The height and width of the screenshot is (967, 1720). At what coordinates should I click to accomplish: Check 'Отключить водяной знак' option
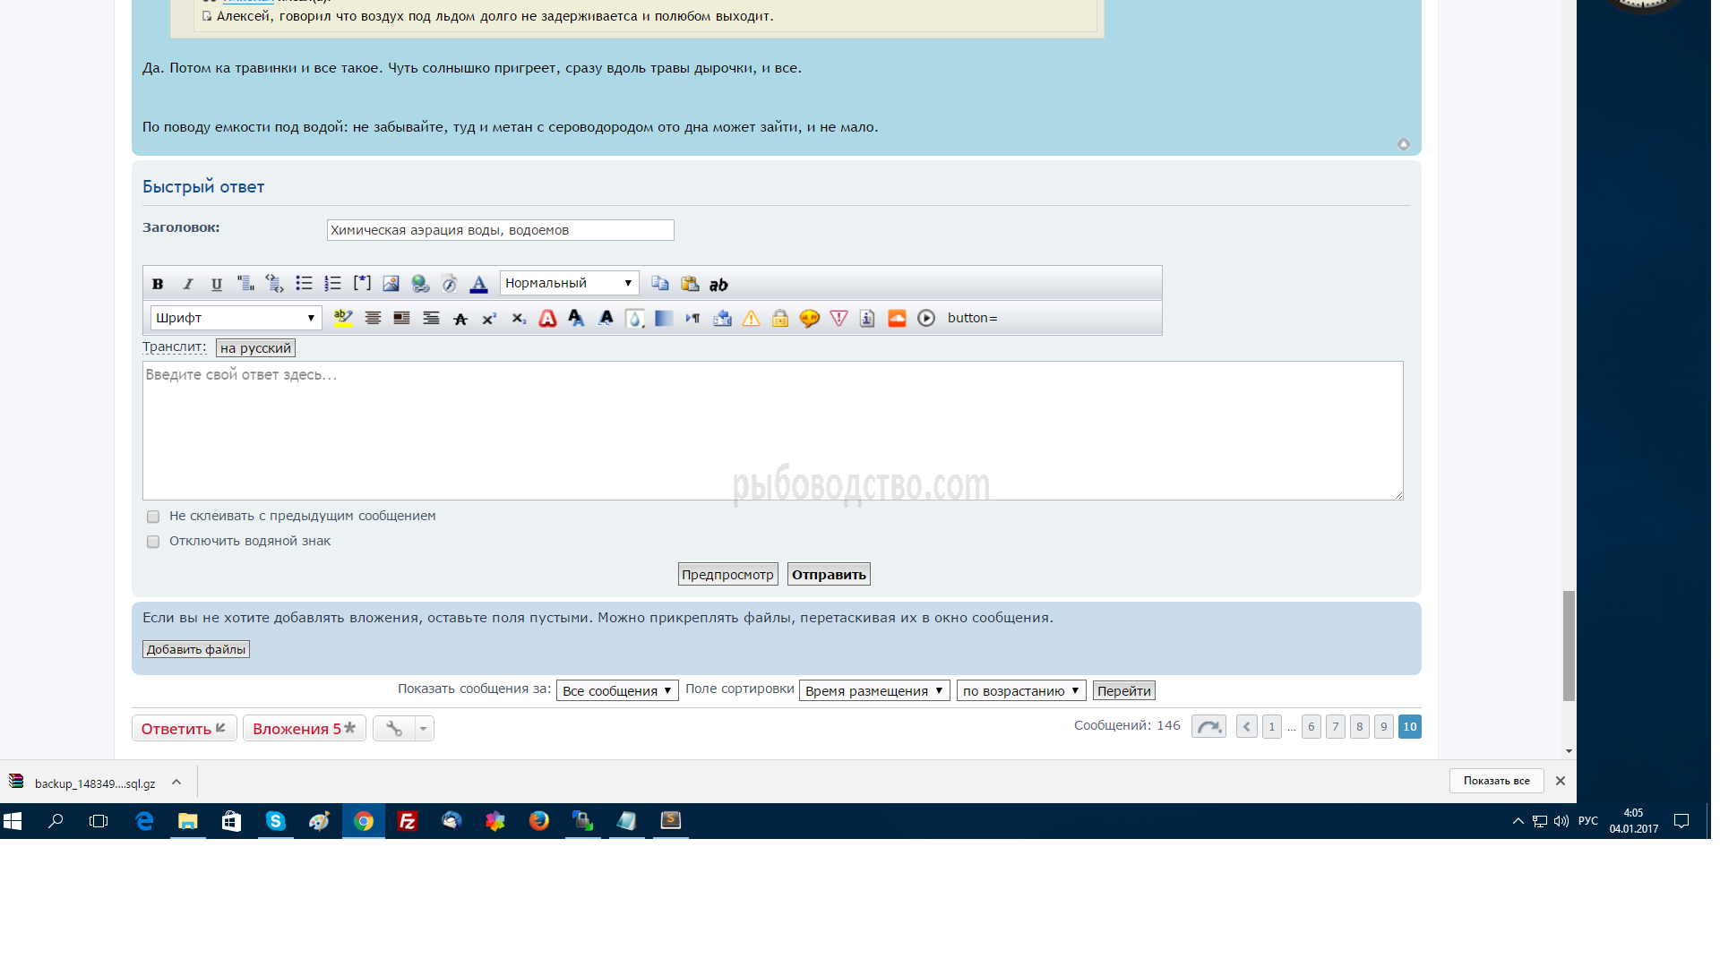tap(153, 542)
